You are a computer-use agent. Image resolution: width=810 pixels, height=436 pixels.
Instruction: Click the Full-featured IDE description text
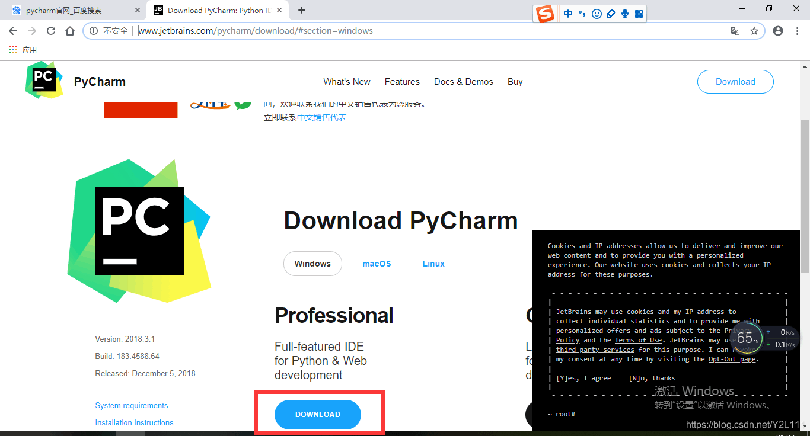321,361
